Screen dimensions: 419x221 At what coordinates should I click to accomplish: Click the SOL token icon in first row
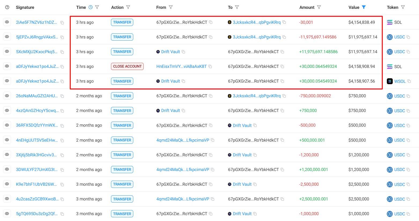pos(390,22)
